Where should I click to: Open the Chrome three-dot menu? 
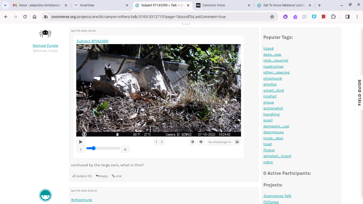click(x=357, y=17)
